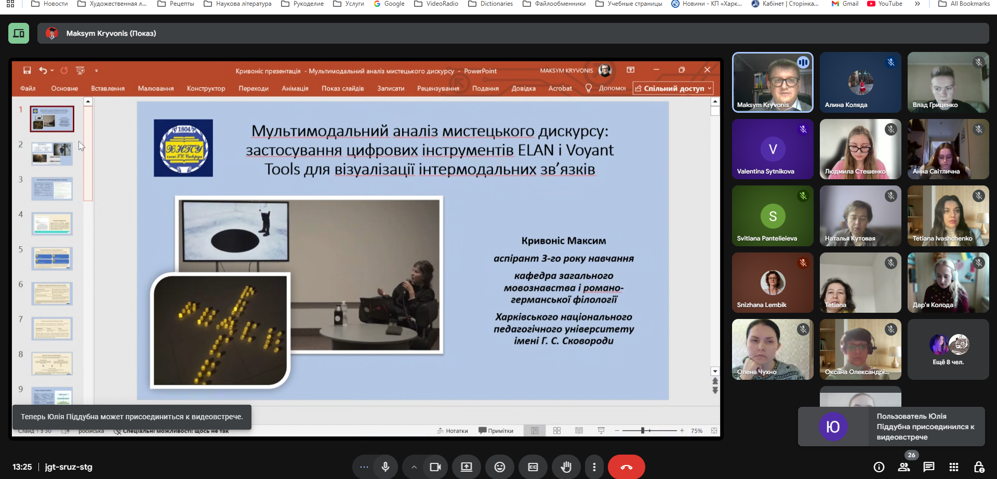Open the Вставлення ribbon tab
The width and height of the screenshot is (997, 479).
(108, 88)
